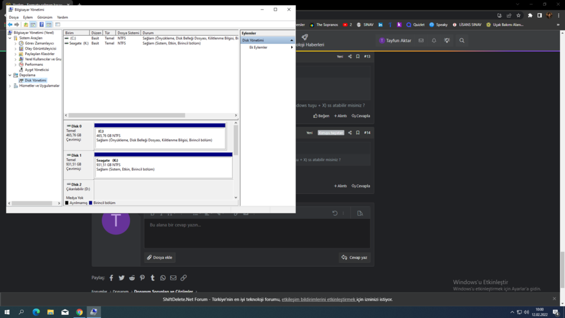Image resolution: width=565 pixels, height=318 pixels.
Task: Click the Twitter share icon
Action: (x=122, y=278)
